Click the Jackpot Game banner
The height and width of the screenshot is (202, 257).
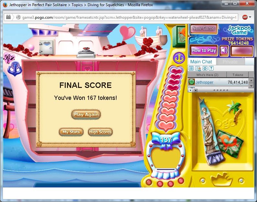(x=239, y=30)
